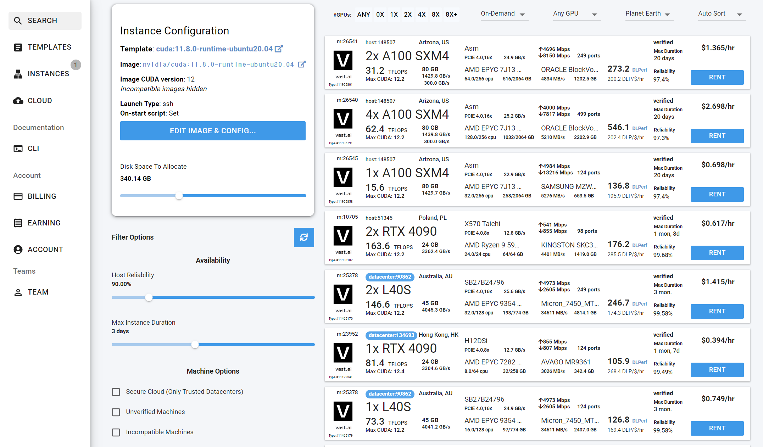Image resolution: width=763 pixels, height=447 pixels.
Task: Open external link icon beside template name
Action: tap(279, 49)
